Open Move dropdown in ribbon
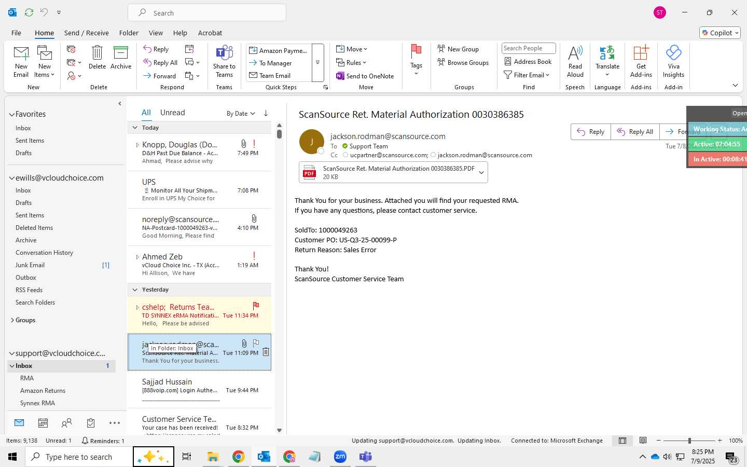Viewport: 747px width, 467px height. pyautogui.click(x=352, y=49)
